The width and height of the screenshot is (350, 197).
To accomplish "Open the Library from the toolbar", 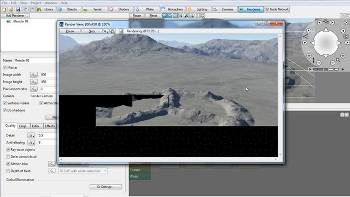I will pos(46,9).
